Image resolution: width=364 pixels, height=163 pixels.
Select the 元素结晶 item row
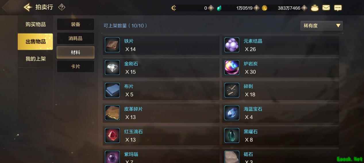pos(280,45)
